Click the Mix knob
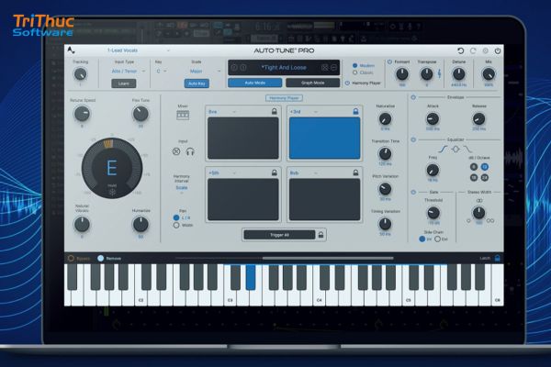Viewport: 551px width, 367px height. point(489,74)
